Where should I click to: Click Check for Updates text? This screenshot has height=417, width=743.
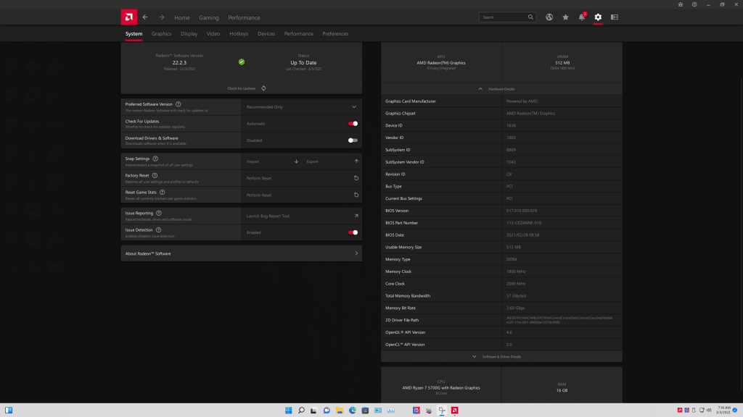click(241, 88)
